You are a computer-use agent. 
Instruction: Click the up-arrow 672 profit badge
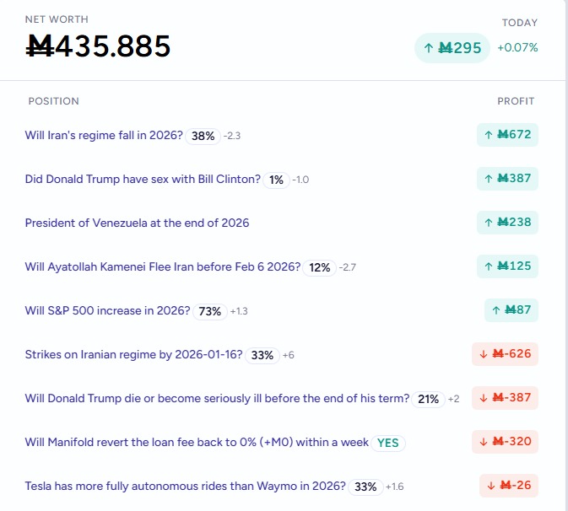coord(507,135)
